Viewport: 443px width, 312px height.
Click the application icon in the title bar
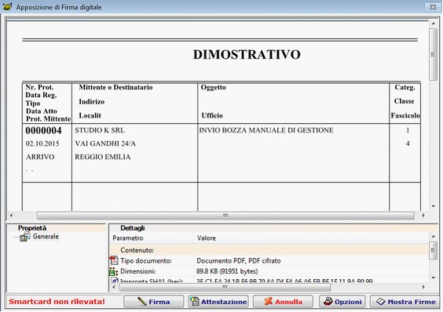[7, 6]
